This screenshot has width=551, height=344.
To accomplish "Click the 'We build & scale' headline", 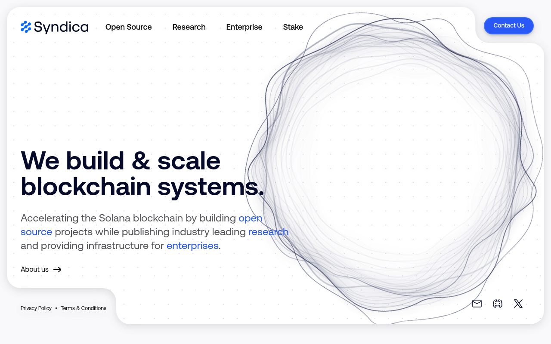I will [121, 160].
